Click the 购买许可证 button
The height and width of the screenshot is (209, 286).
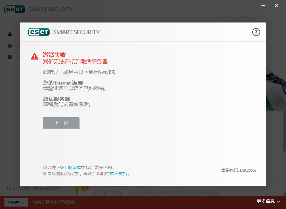(x=16, y=202)
